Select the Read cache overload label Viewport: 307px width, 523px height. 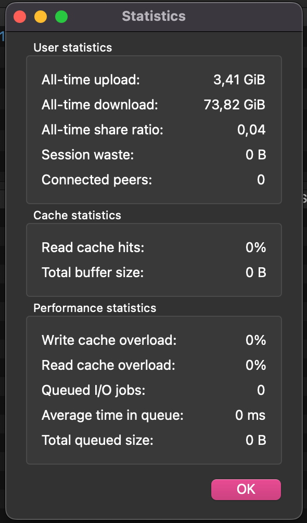[108, 365]
